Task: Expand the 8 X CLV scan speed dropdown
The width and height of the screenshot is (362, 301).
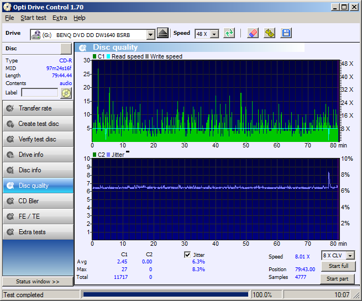Action: 350,256
